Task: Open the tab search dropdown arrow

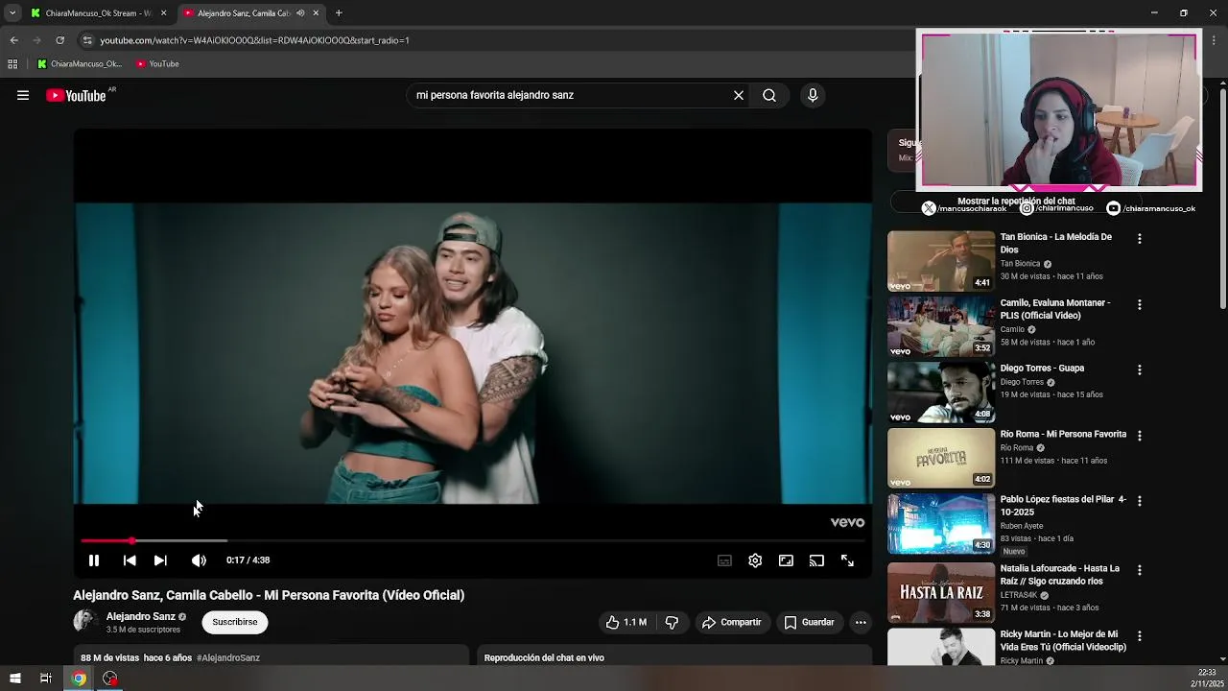Action: pyautogui.click(x=12, y=13)
